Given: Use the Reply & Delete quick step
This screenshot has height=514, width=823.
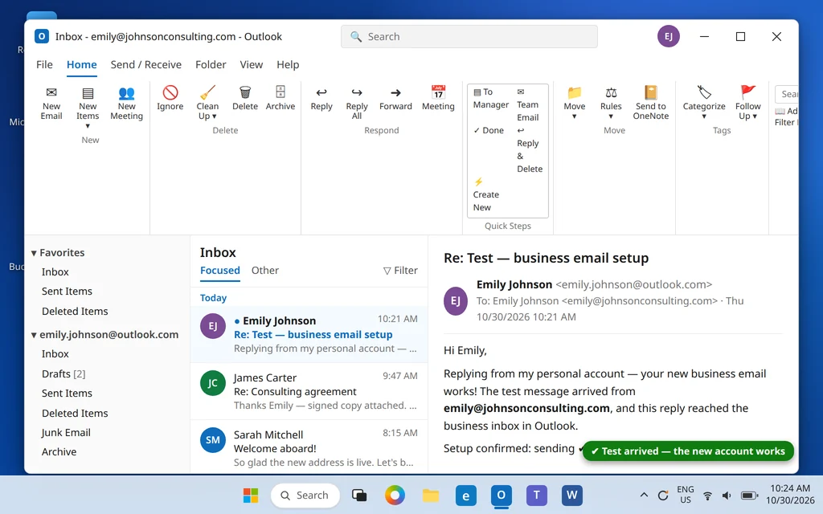Looking at the screenshot, I should pos(530,149).
